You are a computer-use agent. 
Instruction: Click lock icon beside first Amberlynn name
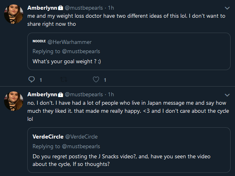(61, 8)
